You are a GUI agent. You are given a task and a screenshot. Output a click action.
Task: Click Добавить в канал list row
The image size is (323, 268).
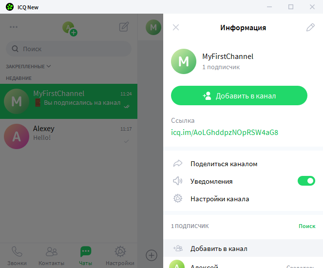click(x=243, y=248)
